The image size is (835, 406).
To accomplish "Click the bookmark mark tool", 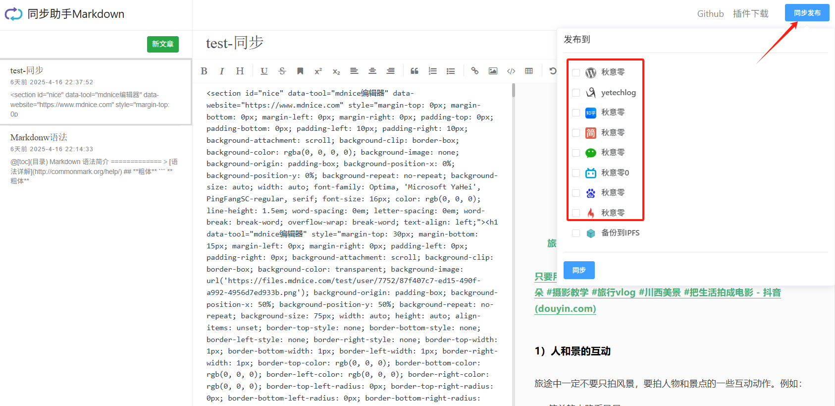I will [300, 71].
